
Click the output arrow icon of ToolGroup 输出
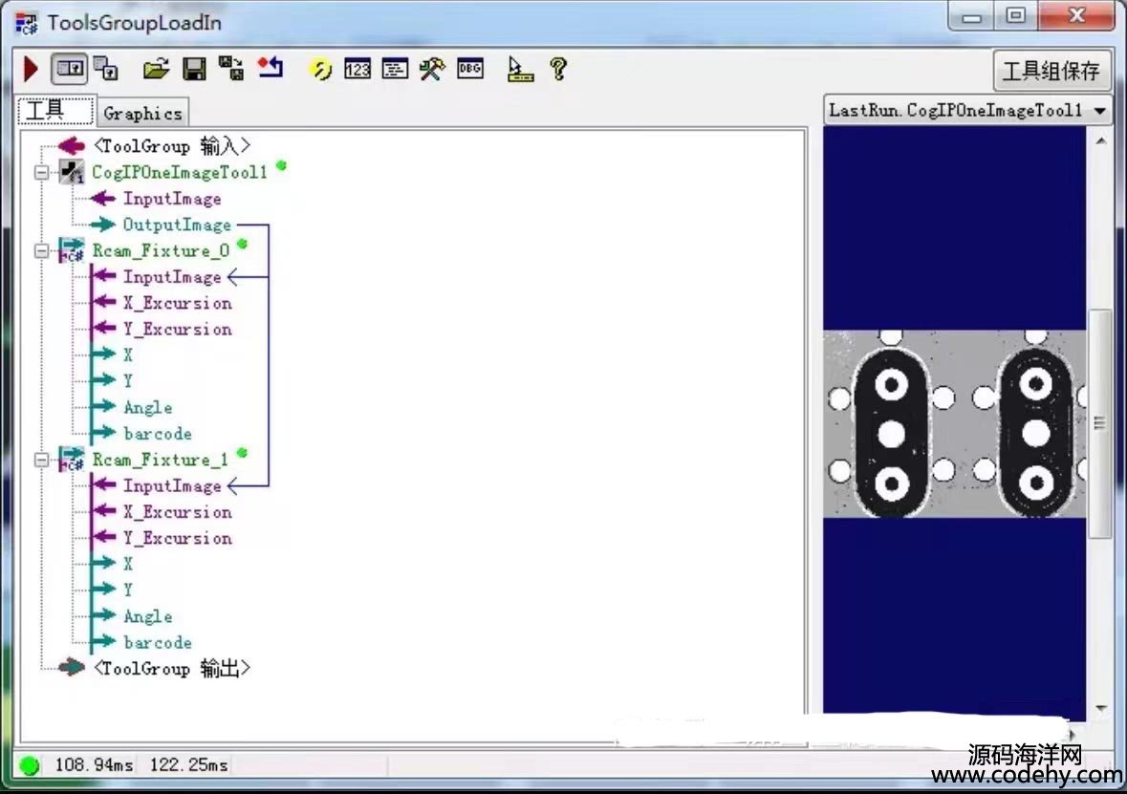click(x=71, y=668)
